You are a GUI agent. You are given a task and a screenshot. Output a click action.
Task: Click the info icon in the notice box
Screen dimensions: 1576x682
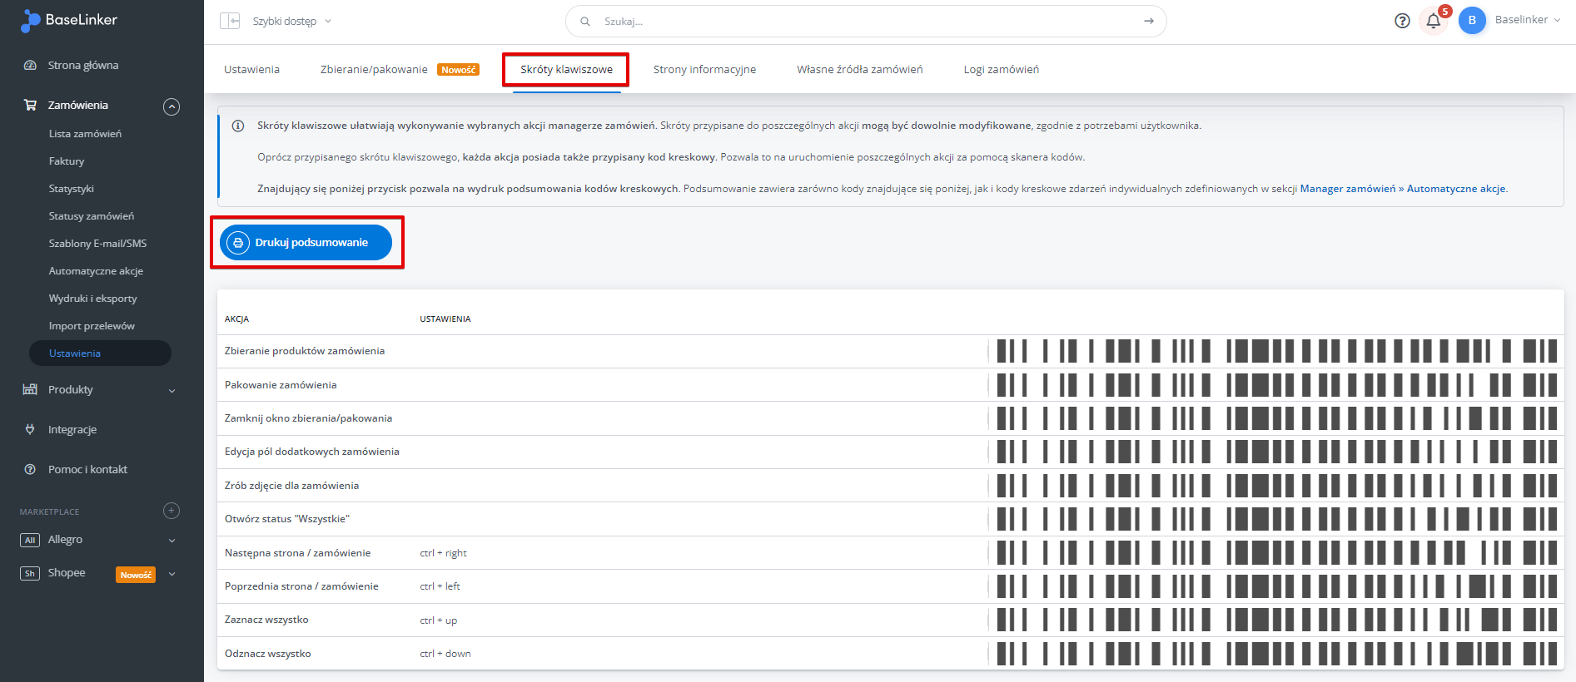pyautogui.click(x=238, y=126)
